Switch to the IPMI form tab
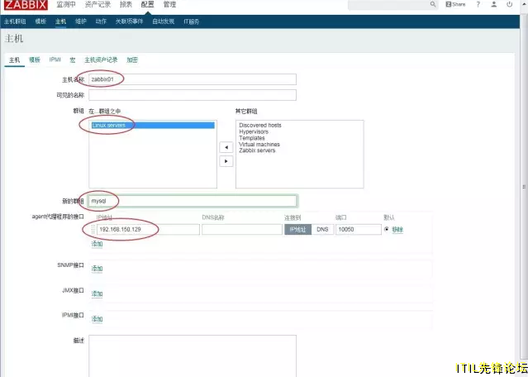 [x=55, y=60]
